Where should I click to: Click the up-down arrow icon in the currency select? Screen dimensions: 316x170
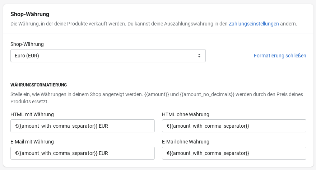click(199, 56)
